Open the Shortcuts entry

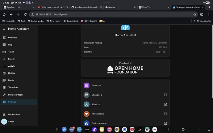pos(125,85)
